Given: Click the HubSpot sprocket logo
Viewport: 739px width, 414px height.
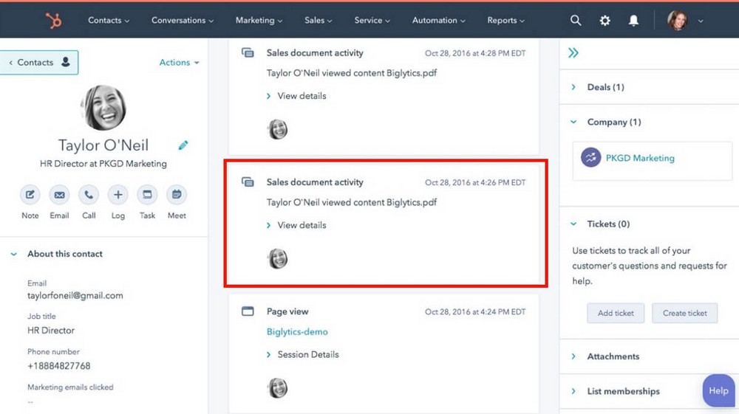Looking at the screenshot, I should [53, 20].
